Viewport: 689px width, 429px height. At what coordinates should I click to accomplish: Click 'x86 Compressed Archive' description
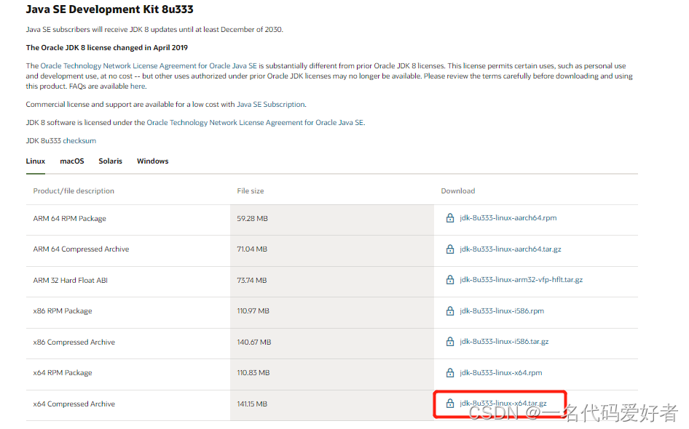(74, 342)
